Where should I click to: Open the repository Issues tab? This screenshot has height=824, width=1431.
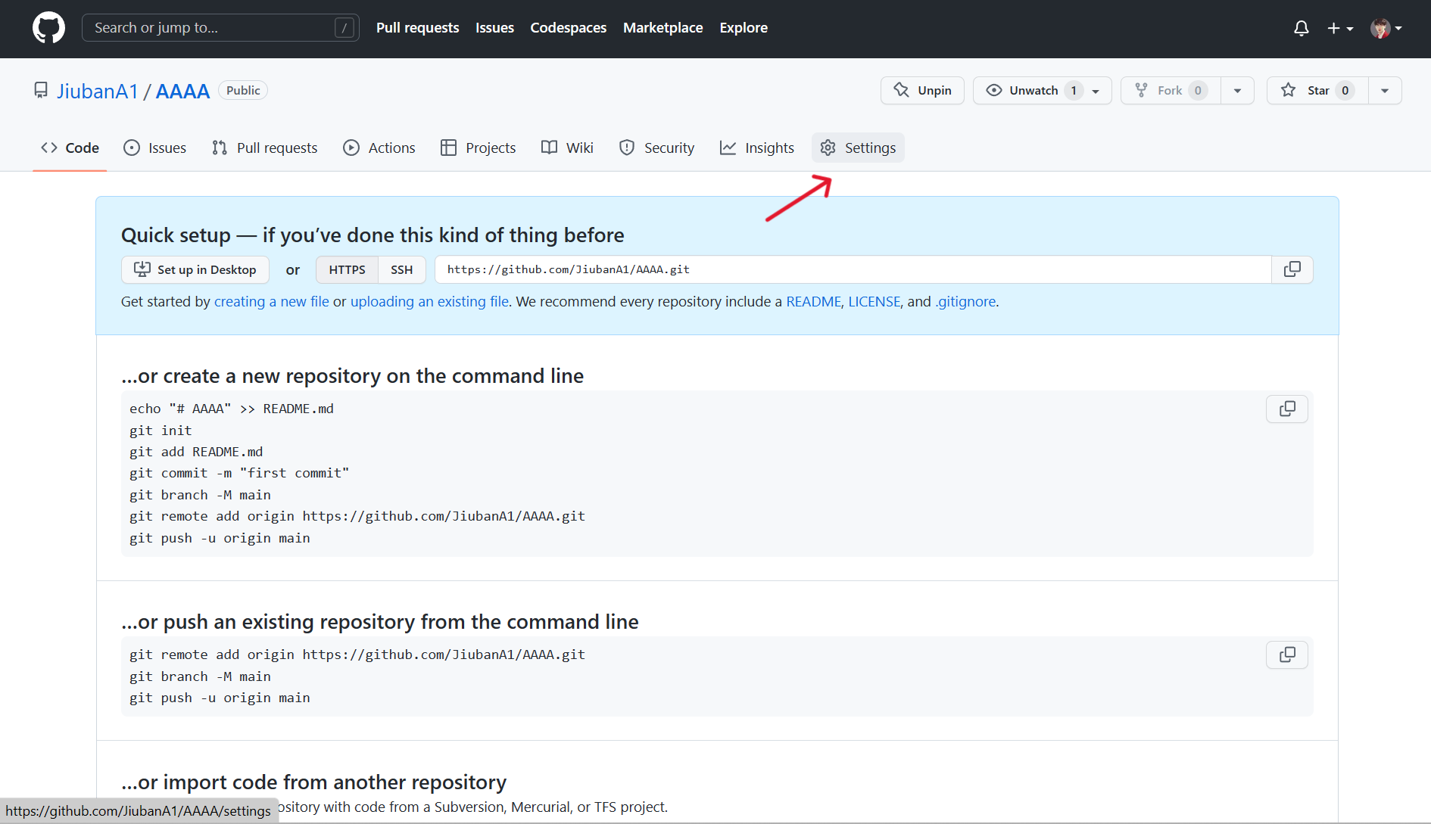click(154, 148)
